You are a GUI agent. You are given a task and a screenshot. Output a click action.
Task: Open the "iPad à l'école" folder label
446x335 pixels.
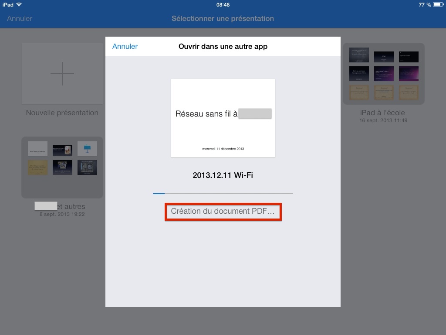pyautogui.click(x=383, y=113)
